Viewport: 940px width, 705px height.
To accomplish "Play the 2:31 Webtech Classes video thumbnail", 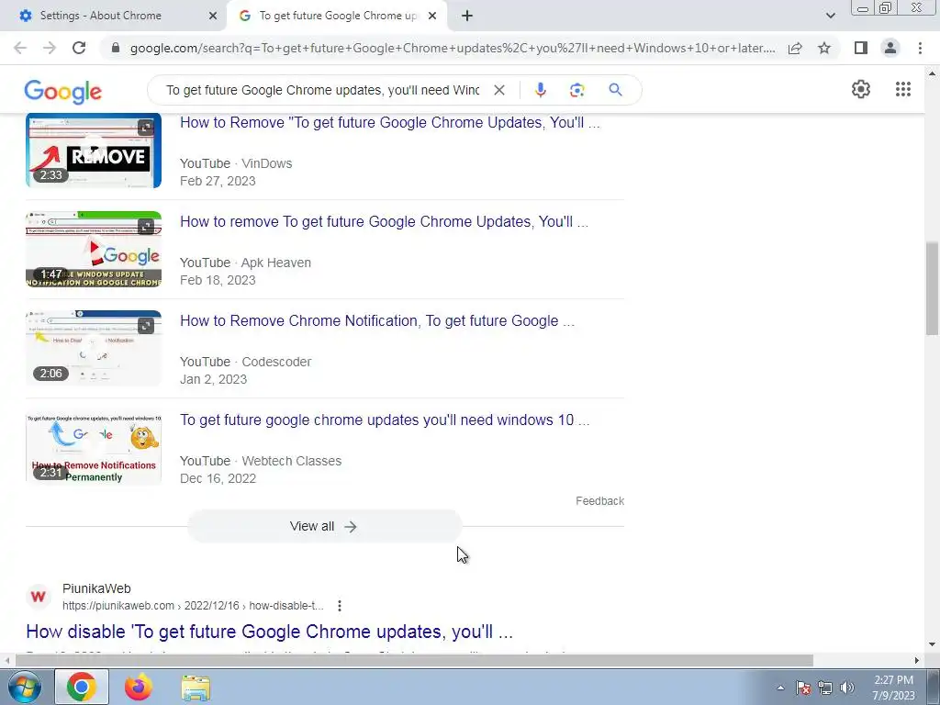I will (94, 447).
